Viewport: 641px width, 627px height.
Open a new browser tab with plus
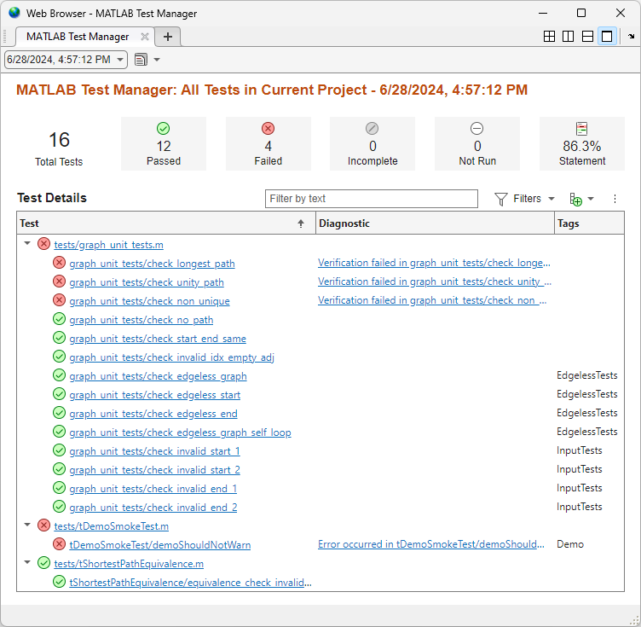pyautogui.click(x=168, y=37)
